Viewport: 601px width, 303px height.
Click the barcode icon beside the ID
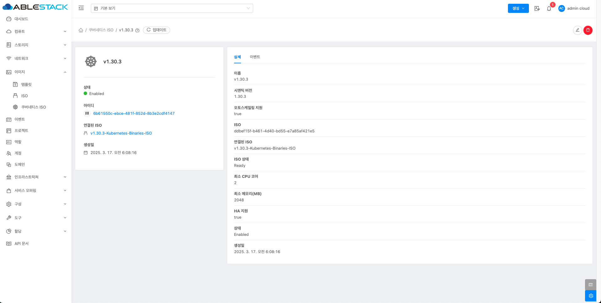click(x=87, y=114)
